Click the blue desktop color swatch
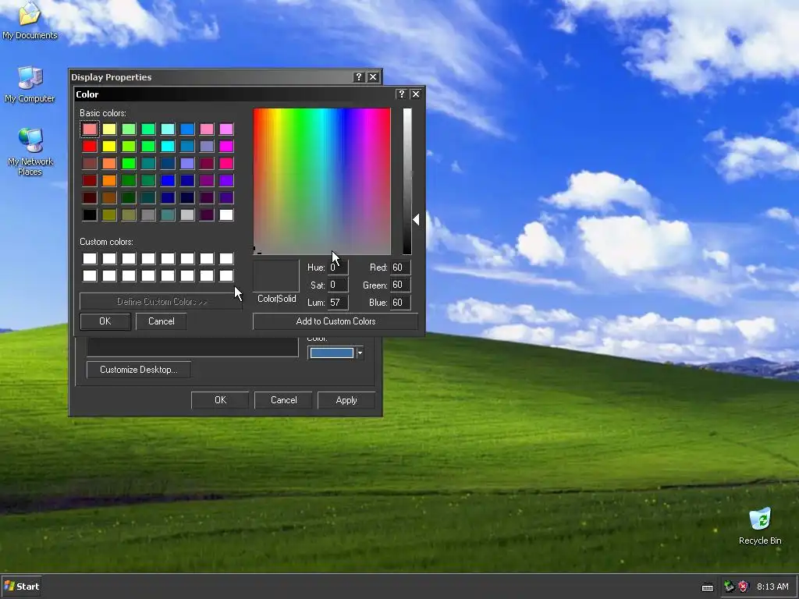The image size is (799, 599). (332, 353)
